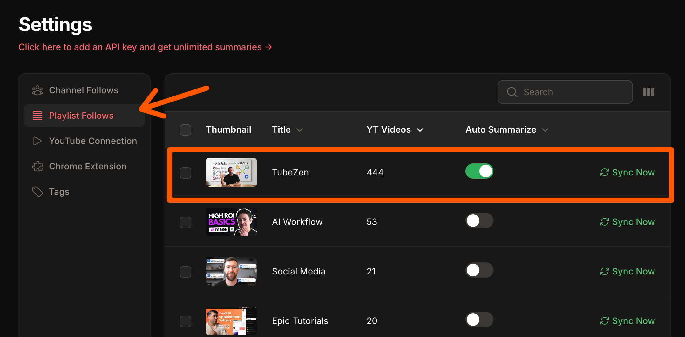Click the sync icon in Social Media row
The height and width of the screenshot is (337, 685).
(605, 271)
